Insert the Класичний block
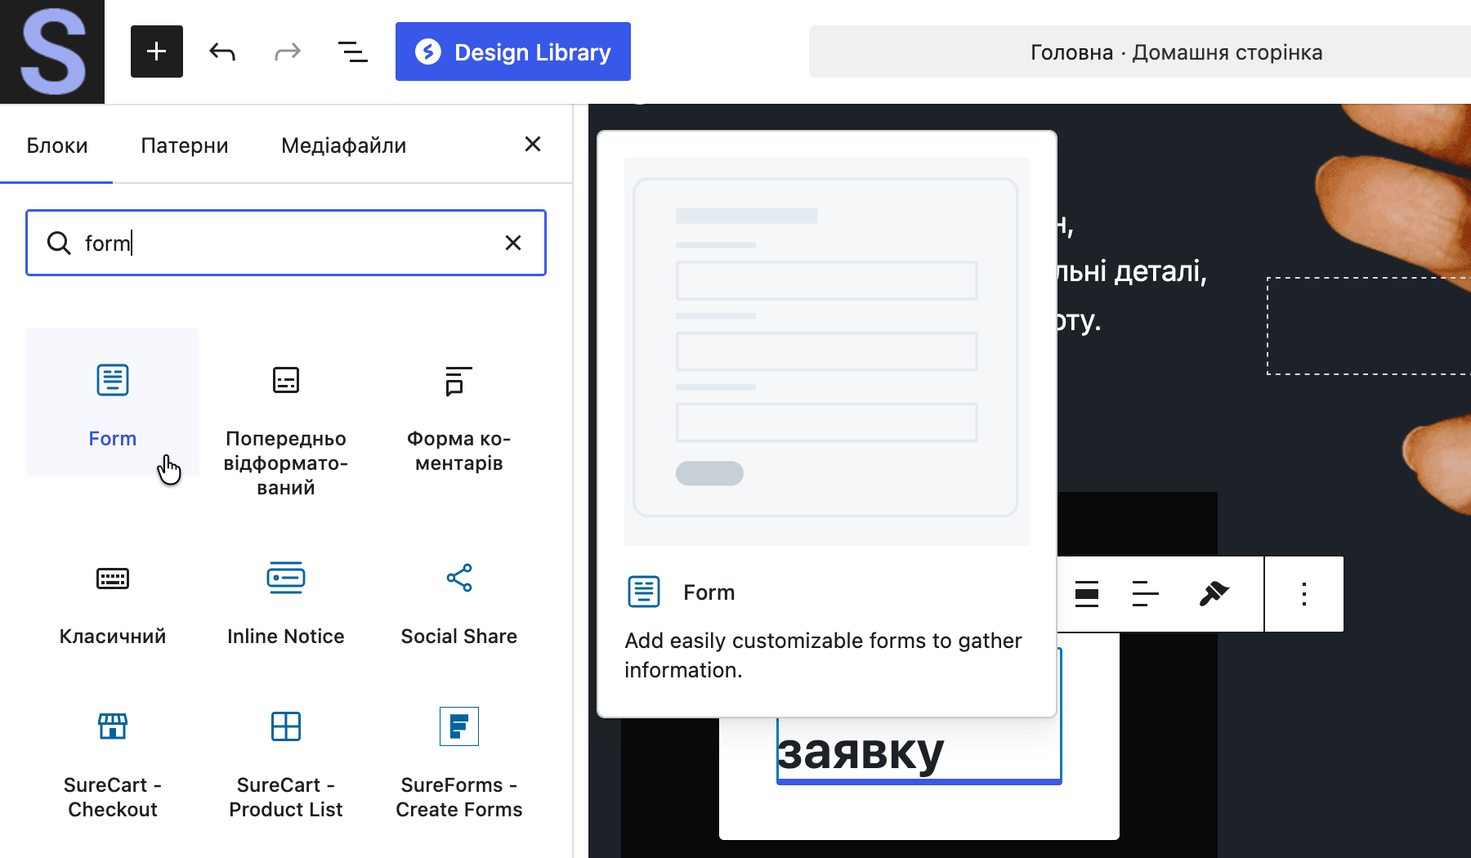The height and width of the screenshot is (858, 1471). pyautogui.click(x=113, y=600)
